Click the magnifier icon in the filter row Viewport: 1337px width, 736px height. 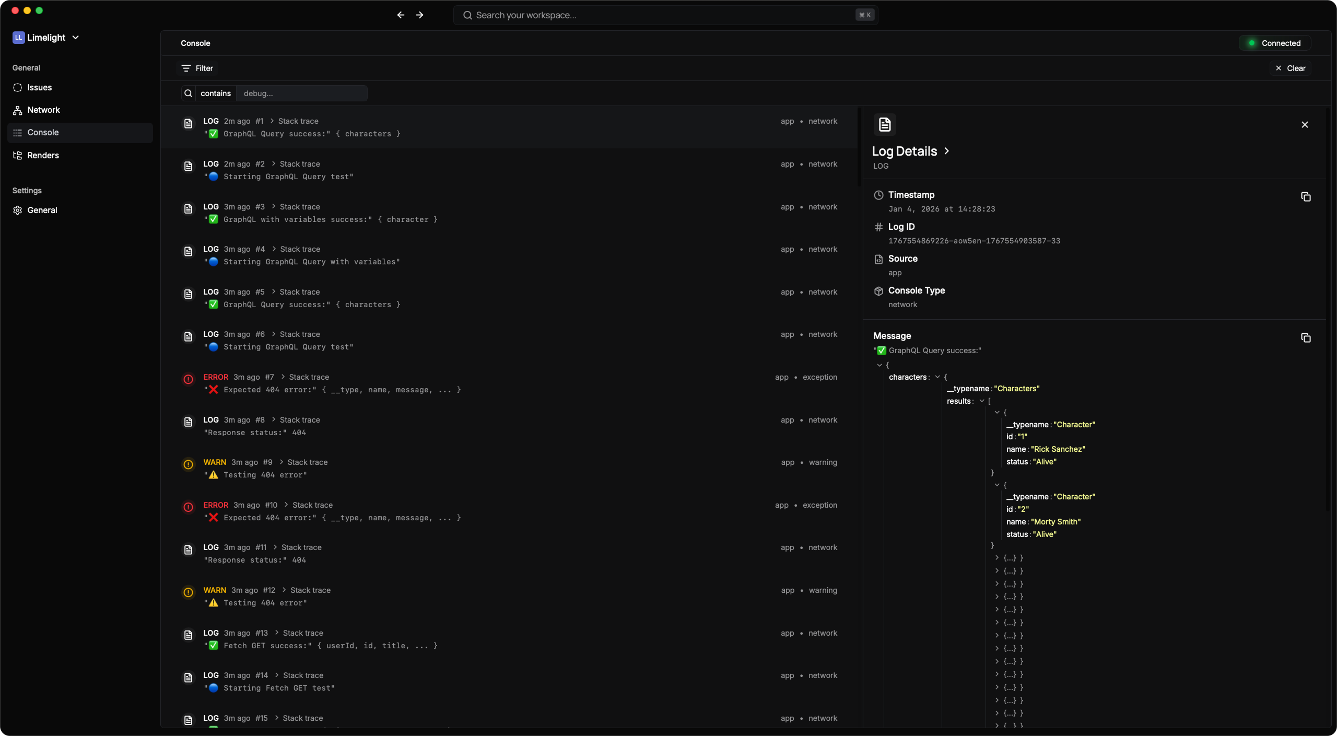(x=188, y=93)
